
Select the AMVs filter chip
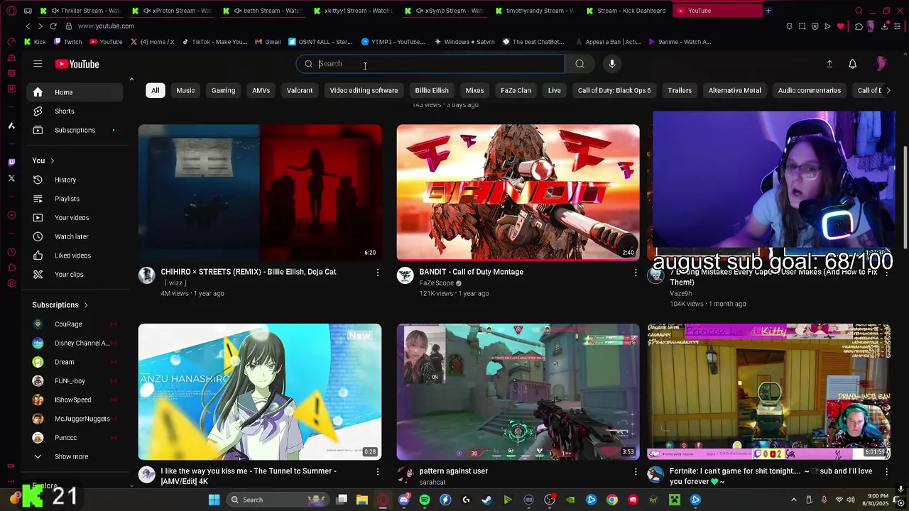pyautogui.click(x=261, y=90)
